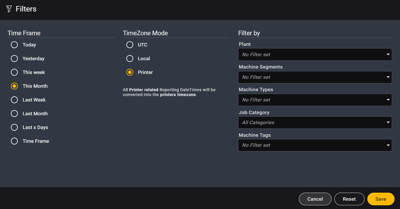Select the Printer timezone mode
Viewport: 400px width, 209px height.
130,72
